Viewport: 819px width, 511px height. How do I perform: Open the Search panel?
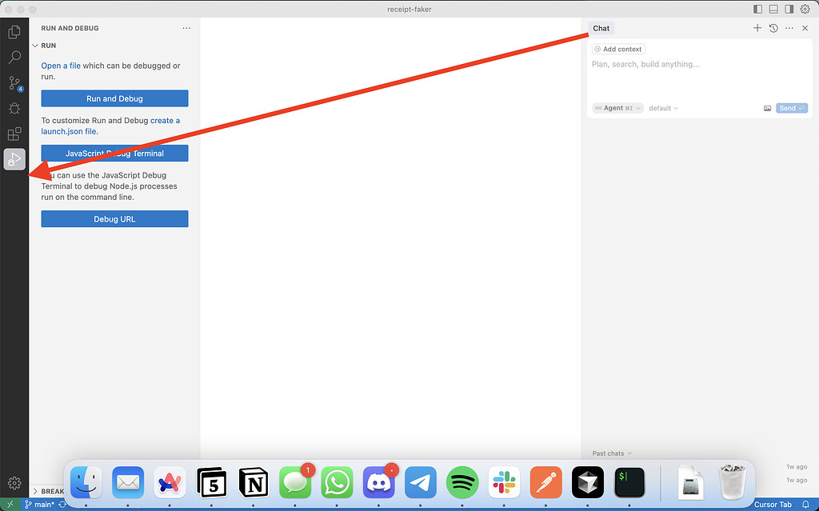coord(14,57)
